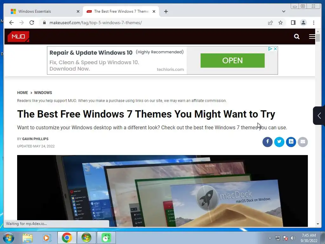This screenshot has height=244, width=325.
Task: Click the UPDATED MAY 24, 2022 text
Action: pyautogui.click(x=36, y=146)
